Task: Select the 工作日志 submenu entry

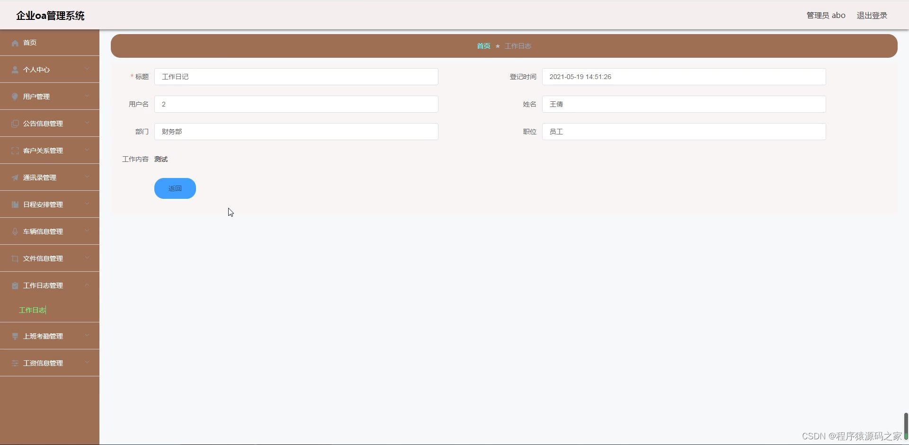Action: [32, 310]
